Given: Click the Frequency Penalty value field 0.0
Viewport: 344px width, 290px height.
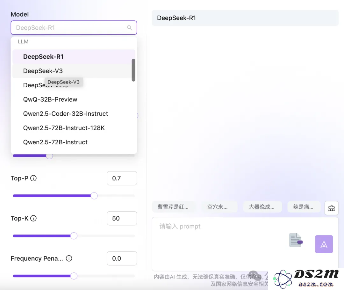Looking at the screenshot, I should point(122,258).
